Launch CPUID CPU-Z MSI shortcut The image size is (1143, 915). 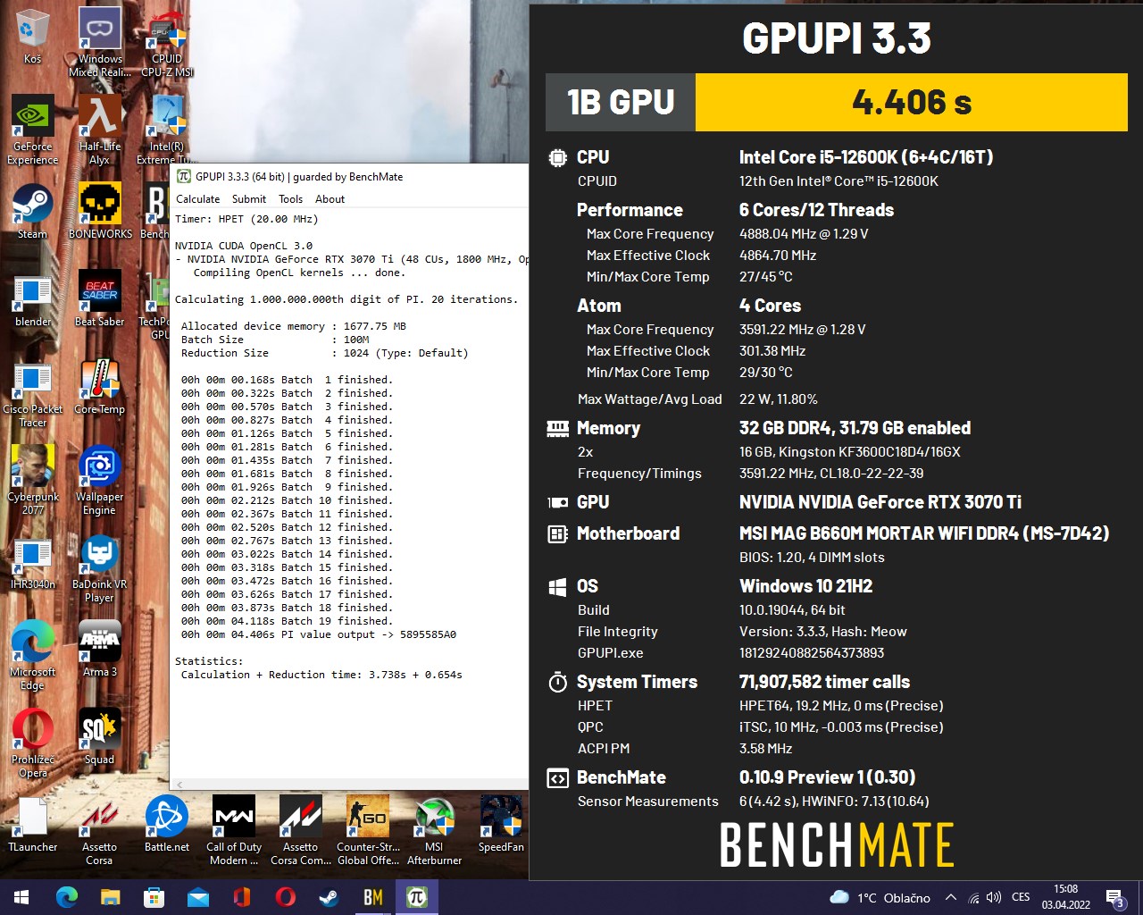167,42
